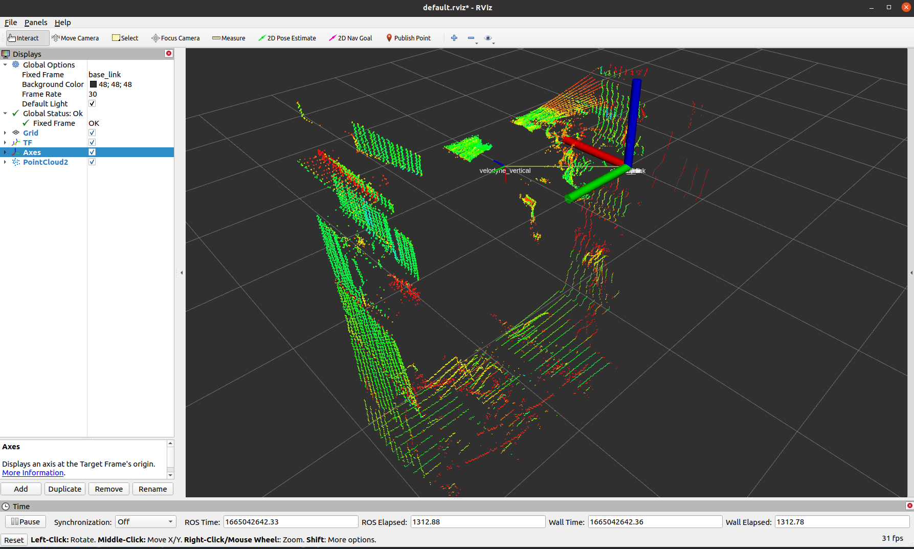Select the 2D Nav Goal tool

click(350, 38)
